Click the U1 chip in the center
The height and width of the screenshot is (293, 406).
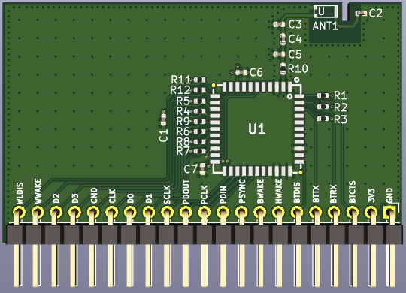[x=257, y=129]
